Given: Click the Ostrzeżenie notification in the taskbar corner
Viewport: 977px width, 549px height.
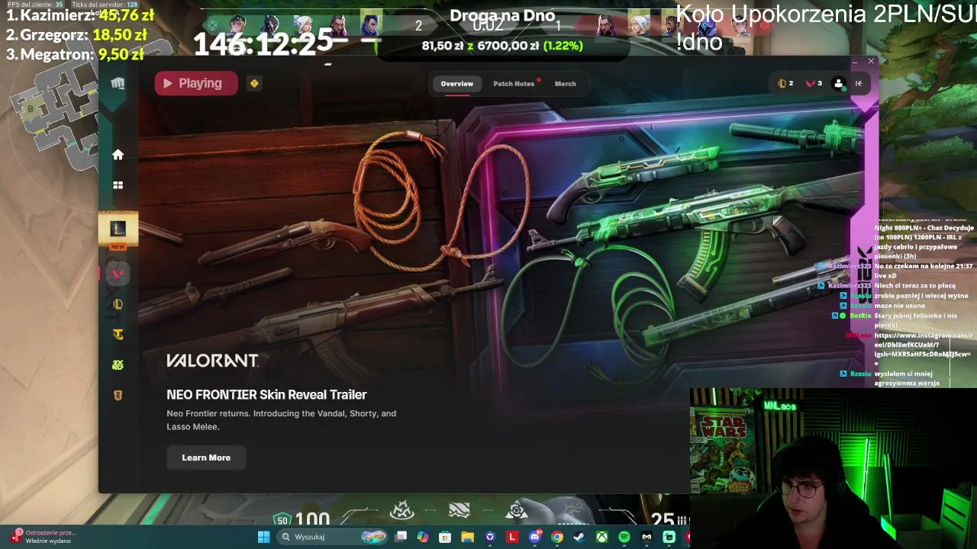Looking at the screenshot, I should (x=44, y=537).
